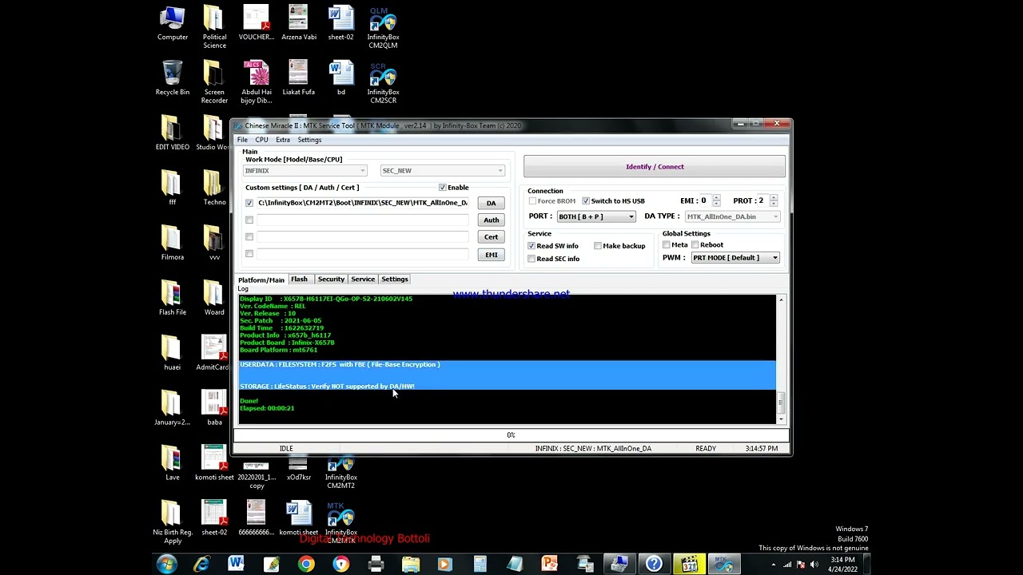The image size is (1023, 575).
Task: Open the Arzena Vabi file icon
Action: 299,23
